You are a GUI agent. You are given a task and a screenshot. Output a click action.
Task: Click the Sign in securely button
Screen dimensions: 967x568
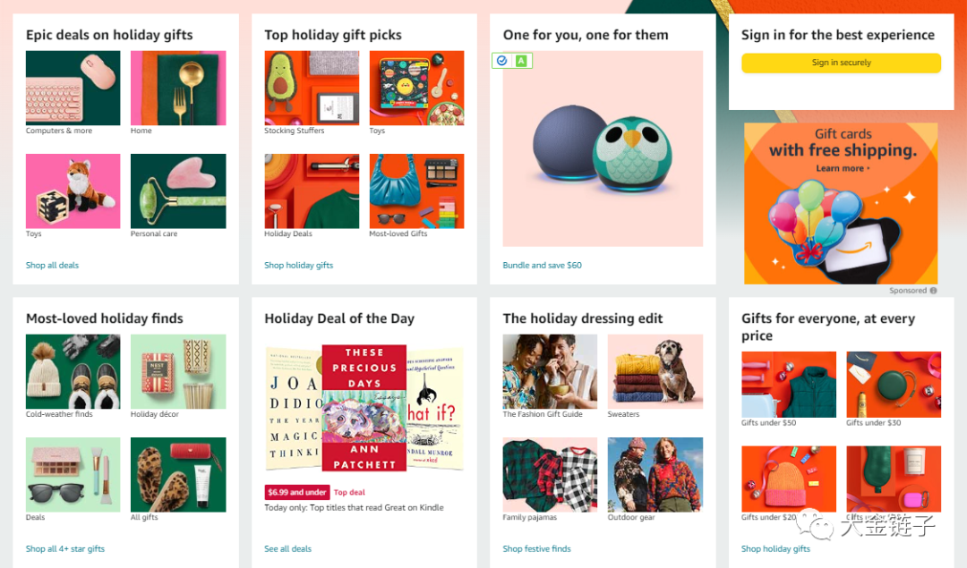click(841, 63)
